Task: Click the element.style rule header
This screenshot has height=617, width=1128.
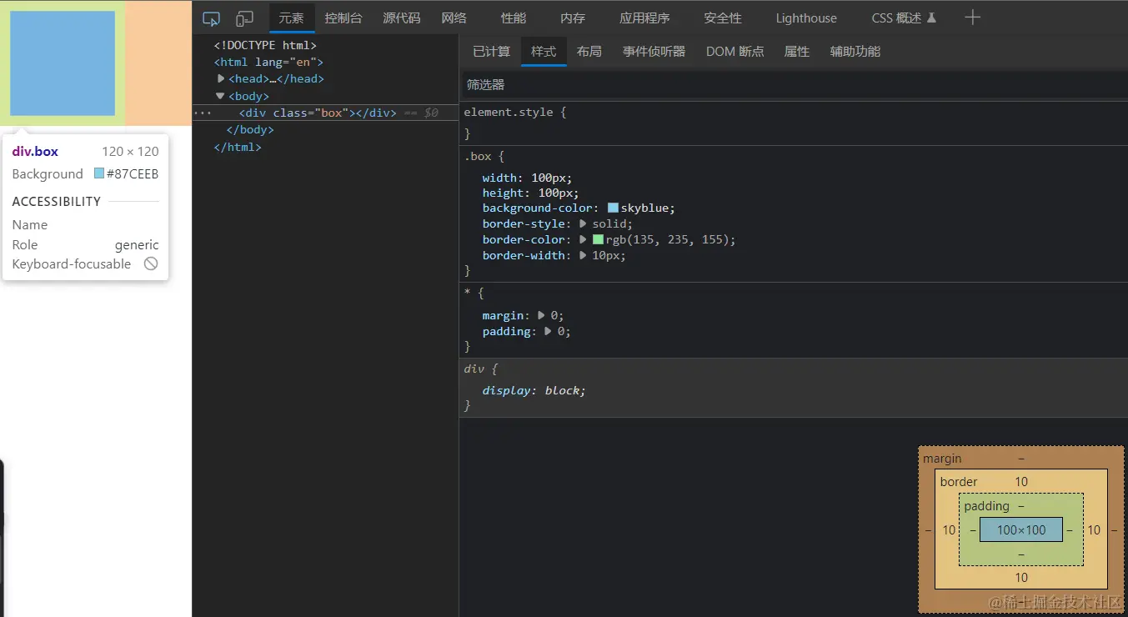Action: 515,112
